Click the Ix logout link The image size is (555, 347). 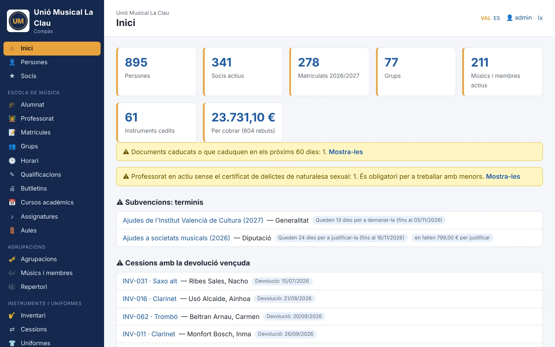pos(540,18)
